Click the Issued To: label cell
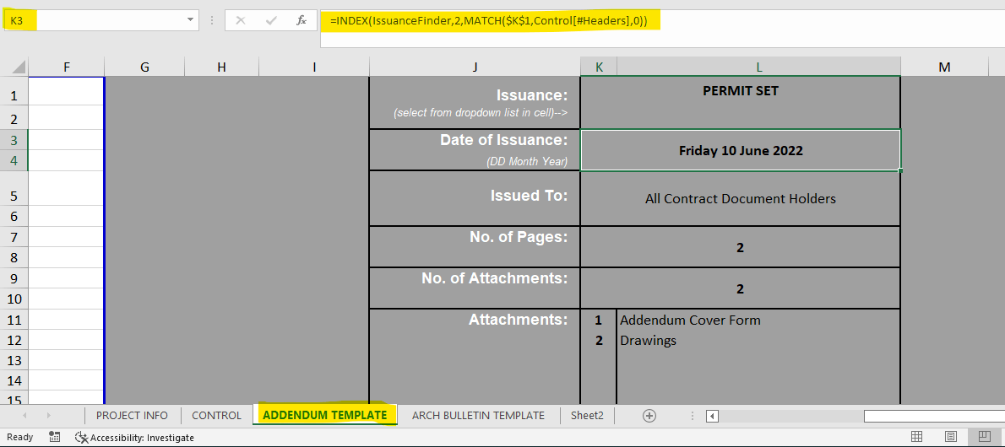Viewport: 1005px width, 447px height. (x=475, y=198)
